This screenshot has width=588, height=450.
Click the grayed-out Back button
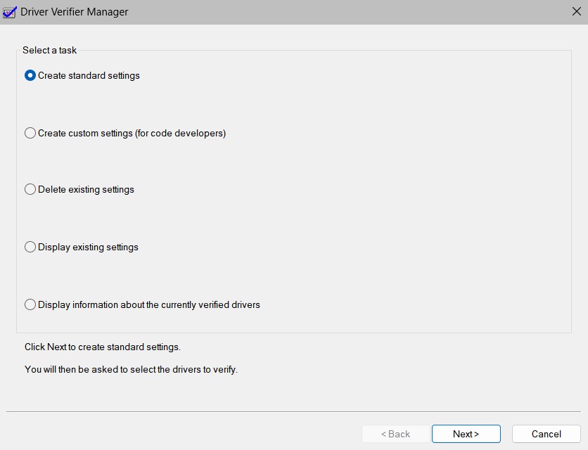click(x=393, y=434)
